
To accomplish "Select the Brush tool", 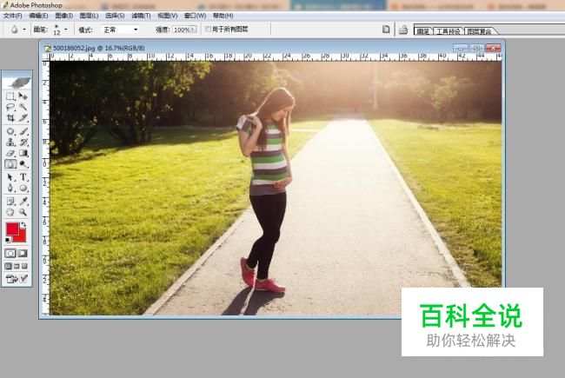I will 23,131.
